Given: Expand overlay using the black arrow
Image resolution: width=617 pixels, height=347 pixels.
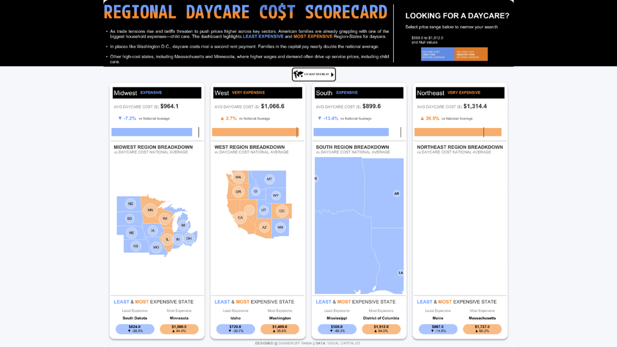Looking at the screenshot, I should [x=333, y=75].
